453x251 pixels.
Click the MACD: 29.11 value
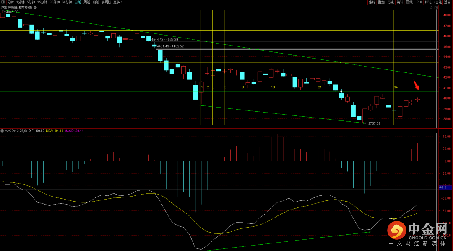(74, 131)
